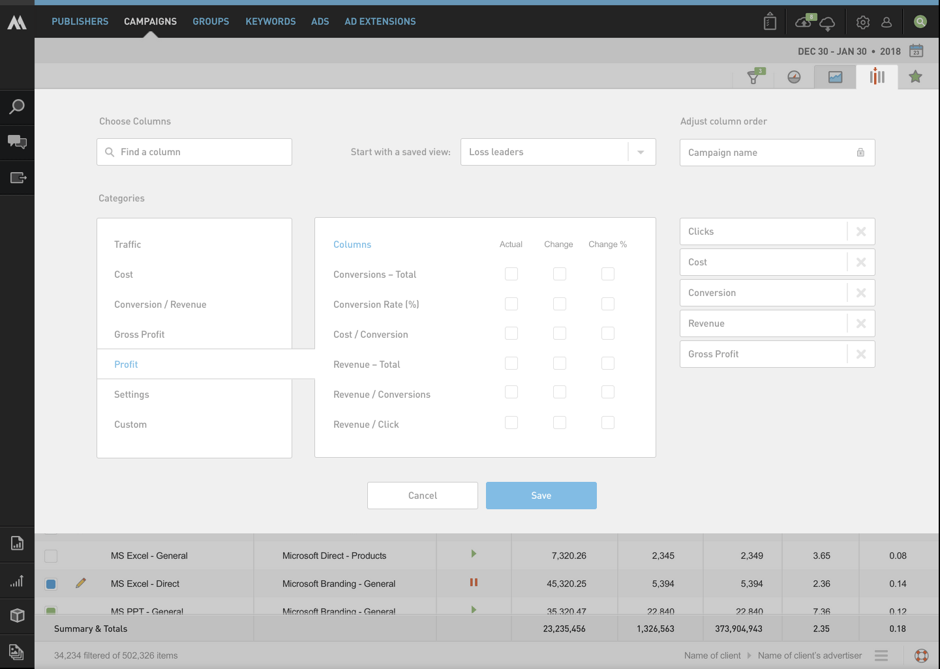Image resolution: width=940 pixels, height=669 pixels.
Task: Open the calendar date picker icon
Action: coord(916,51)
